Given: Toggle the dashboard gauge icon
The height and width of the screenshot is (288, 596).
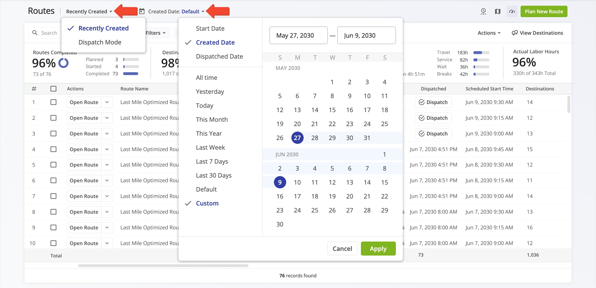Looking at the screenshot, I should 512,11.
